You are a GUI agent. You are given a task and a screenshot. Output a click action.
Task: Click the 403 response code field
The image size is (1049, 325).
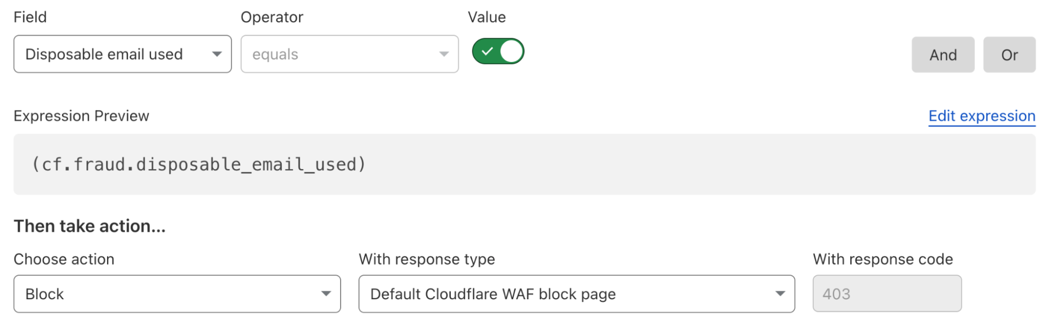(887, 294)
